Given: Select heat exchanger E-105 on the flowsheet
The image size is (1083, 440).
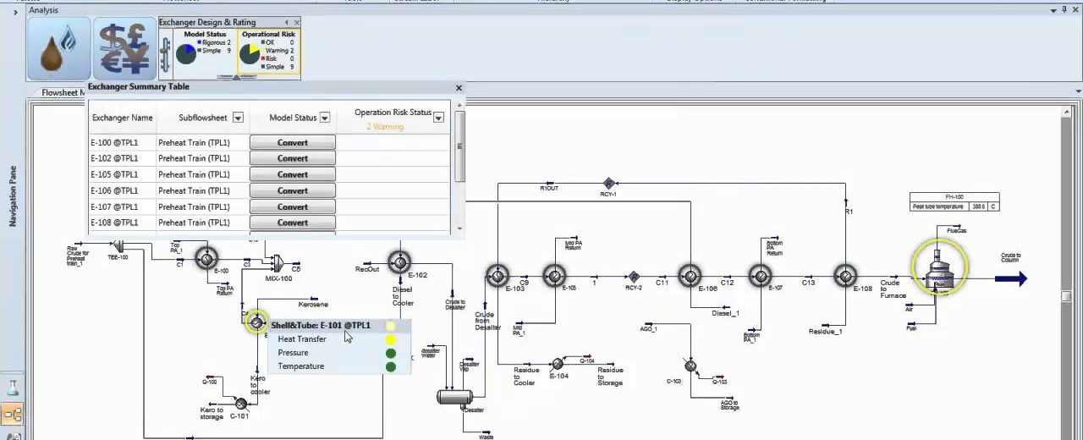Looking at the screenshot, I should pyautogui.click(x=554, y=276).
